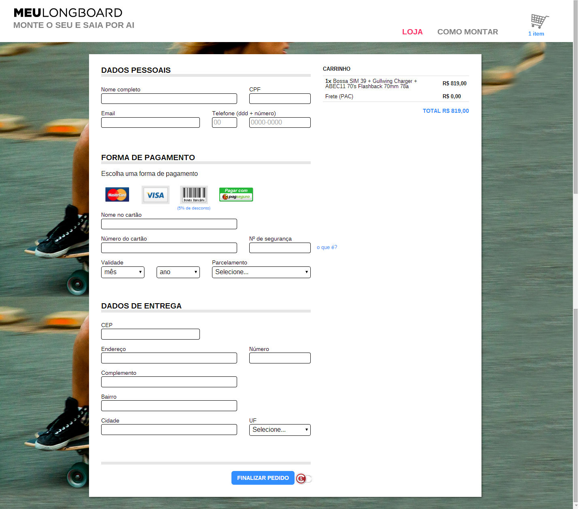Open the UF state dropdown

pyautogui.click(x=280, y=430)
